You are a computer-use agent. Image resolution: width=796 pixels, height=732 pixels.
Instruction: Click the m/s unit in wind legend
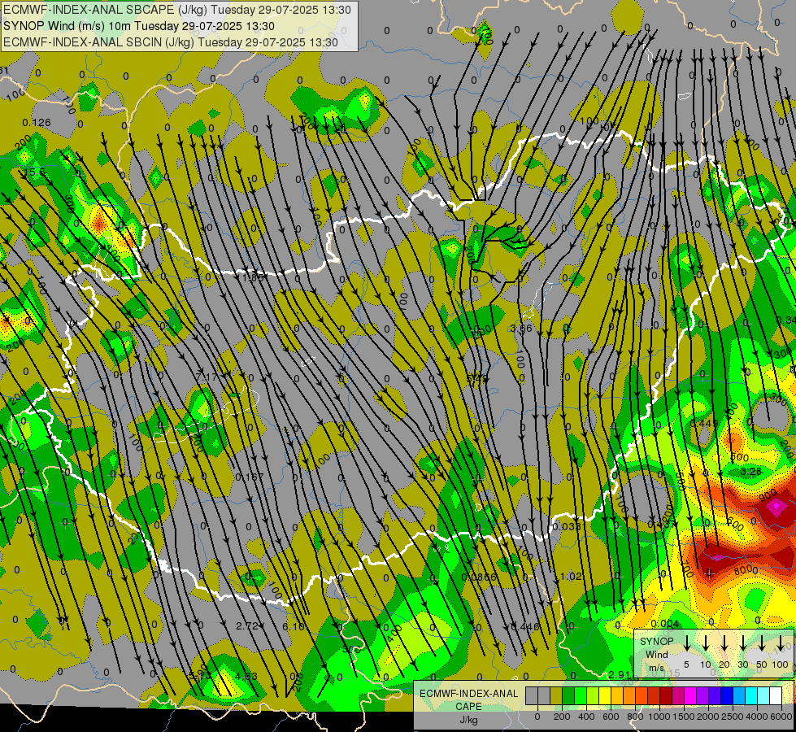click(656, 668)
